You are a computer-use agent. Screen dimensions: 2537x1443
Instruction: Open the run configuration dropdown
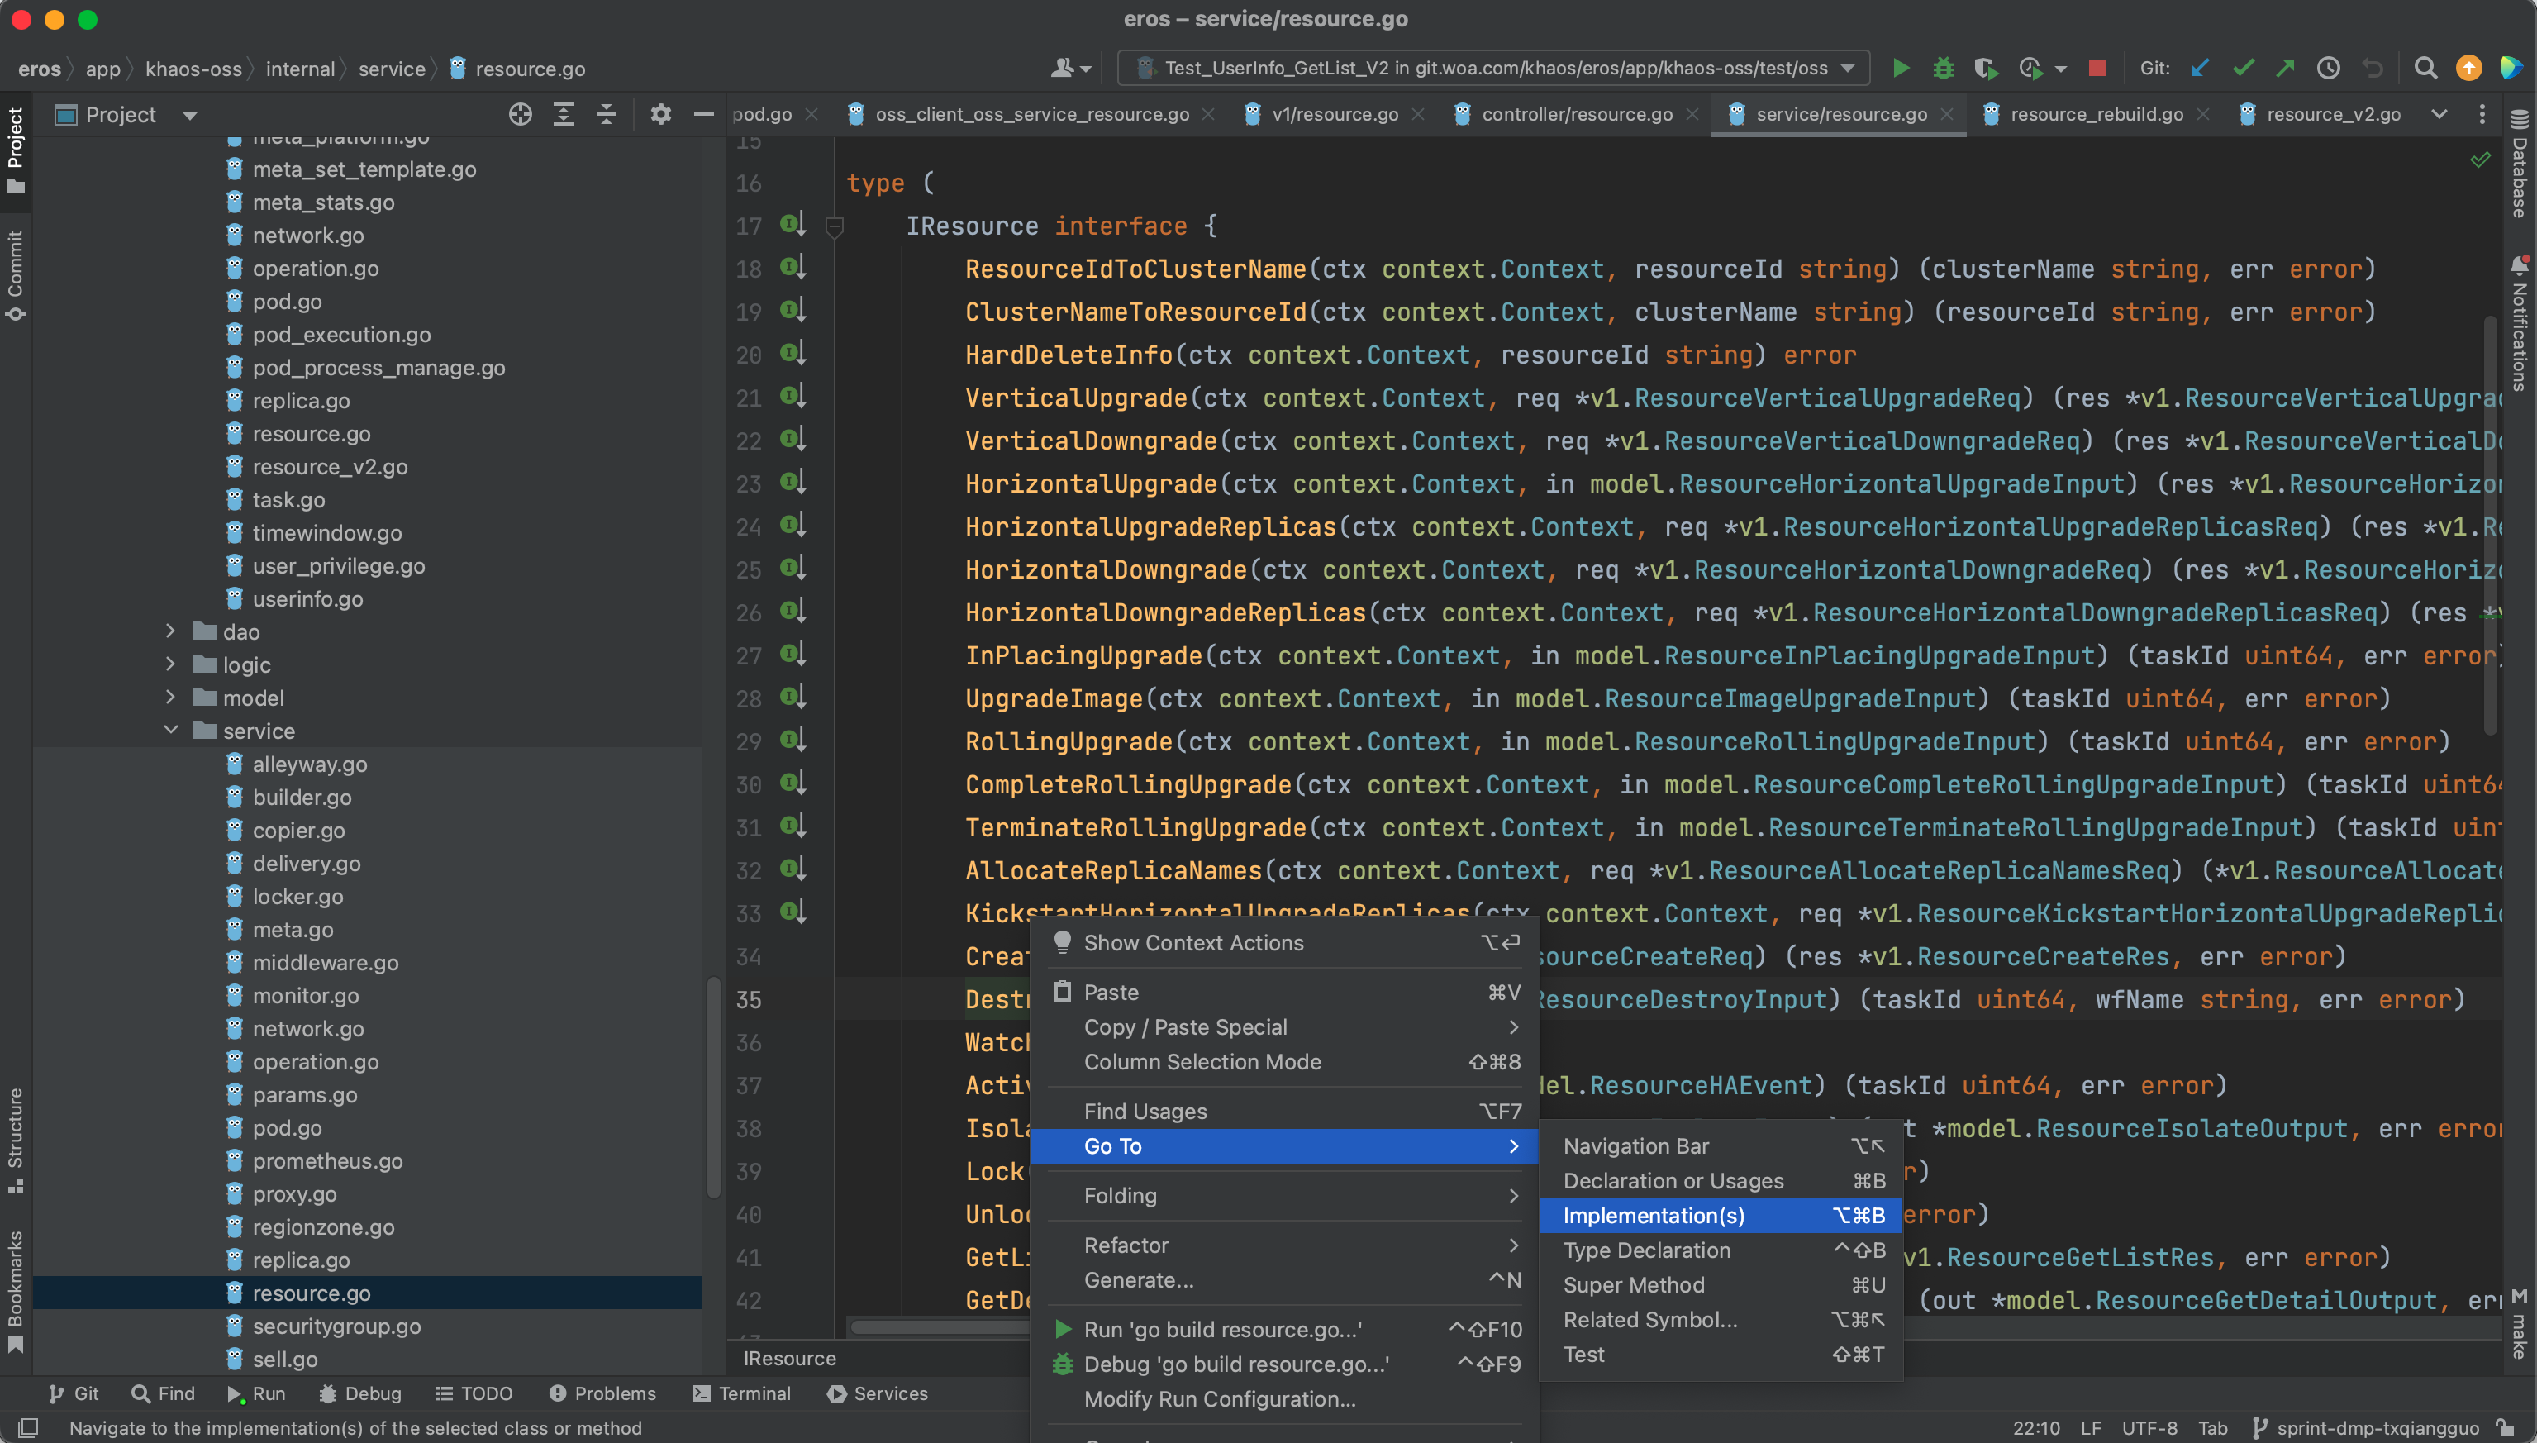pos(1494,69)
